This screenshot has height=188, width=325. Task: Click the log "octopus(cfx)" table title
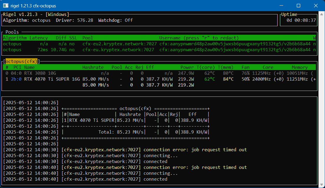point(135,109)
